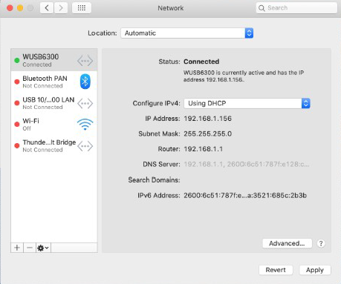
Task: Go back with the left chevron
Action: pos(47,8)
